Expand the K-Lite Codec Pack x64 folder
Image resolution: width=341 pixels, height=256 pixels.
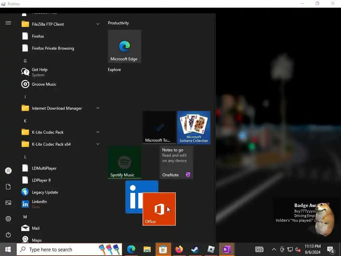61,144
